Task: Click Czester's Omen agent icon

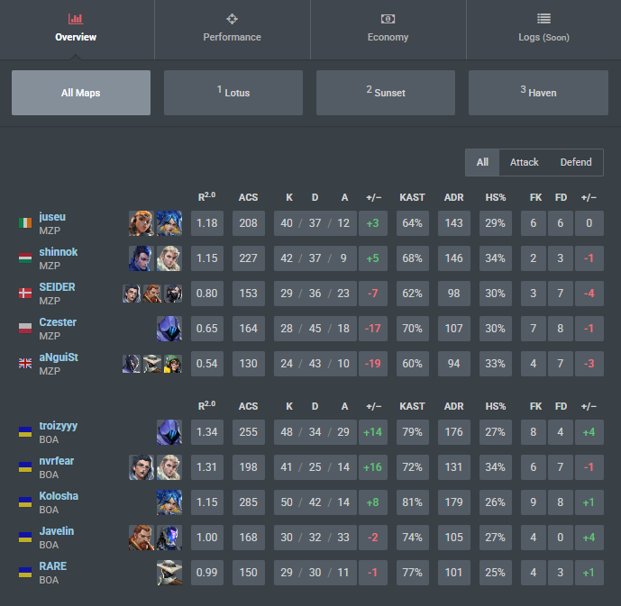Action: tap(169, 329)
